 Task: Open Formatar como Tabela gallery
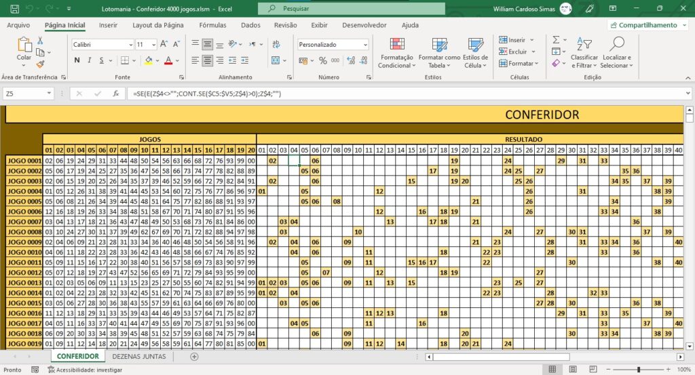[439, 53]
